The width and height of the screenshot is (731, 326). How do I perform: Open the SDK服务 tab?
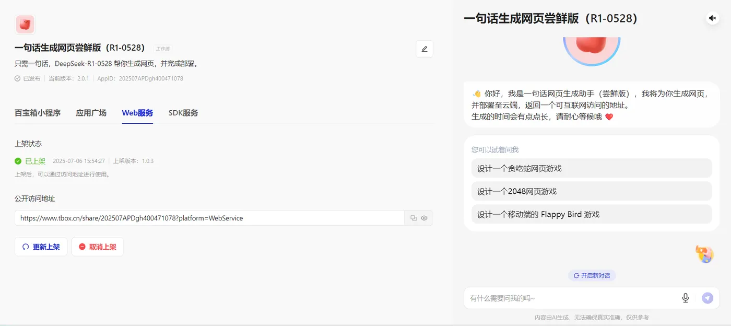click(x=183, y=113)
